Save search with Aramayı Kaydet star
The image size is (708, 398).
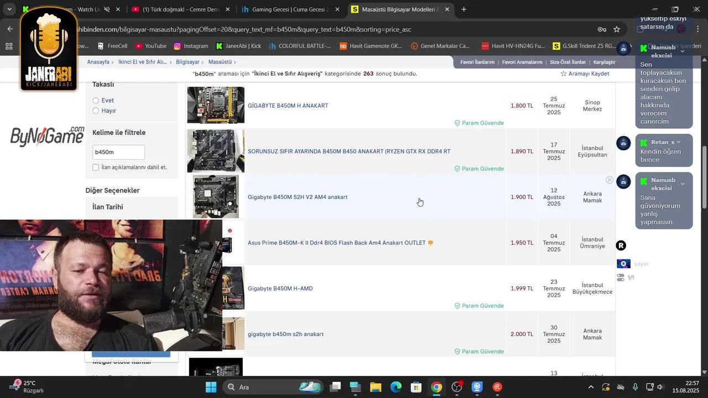coord(585,74)
